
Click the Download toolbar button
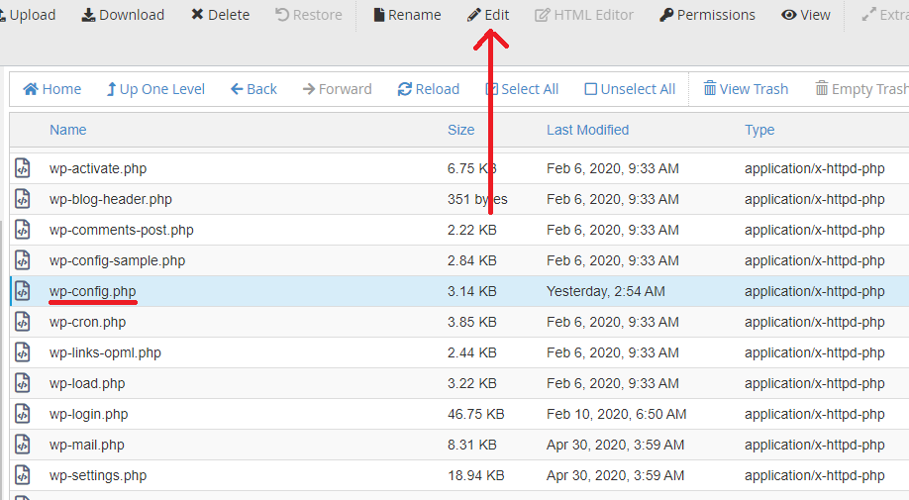click(x=123, y=15)
